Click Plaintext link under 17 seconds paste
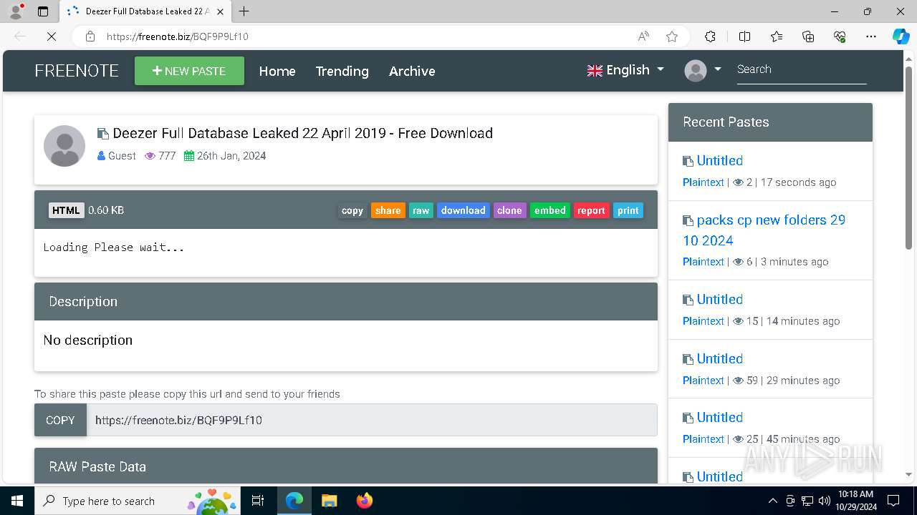Screen dimensions: 917x515 [x=704, y=182]
